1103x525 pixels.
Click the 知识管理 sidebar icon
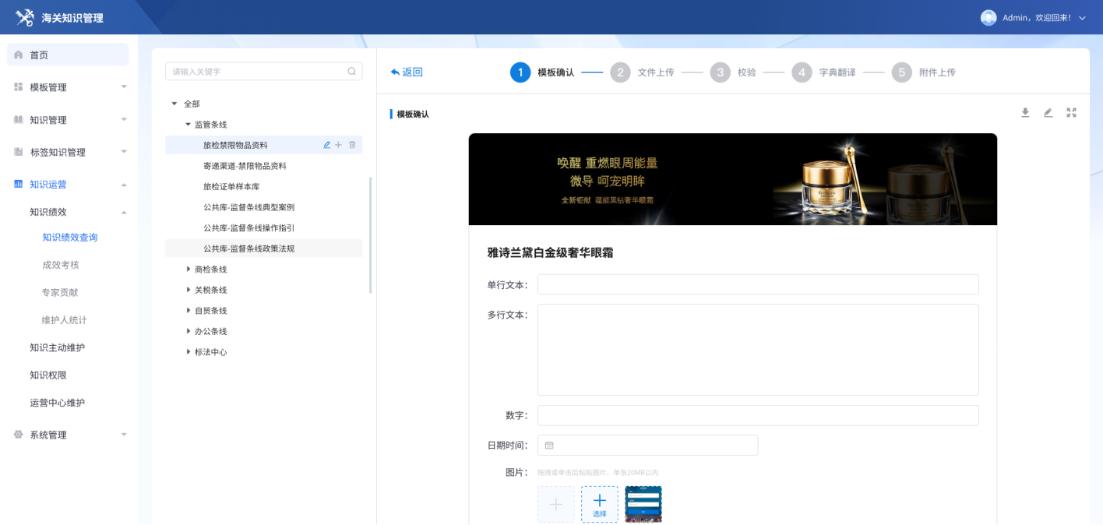tap(19, 119)
